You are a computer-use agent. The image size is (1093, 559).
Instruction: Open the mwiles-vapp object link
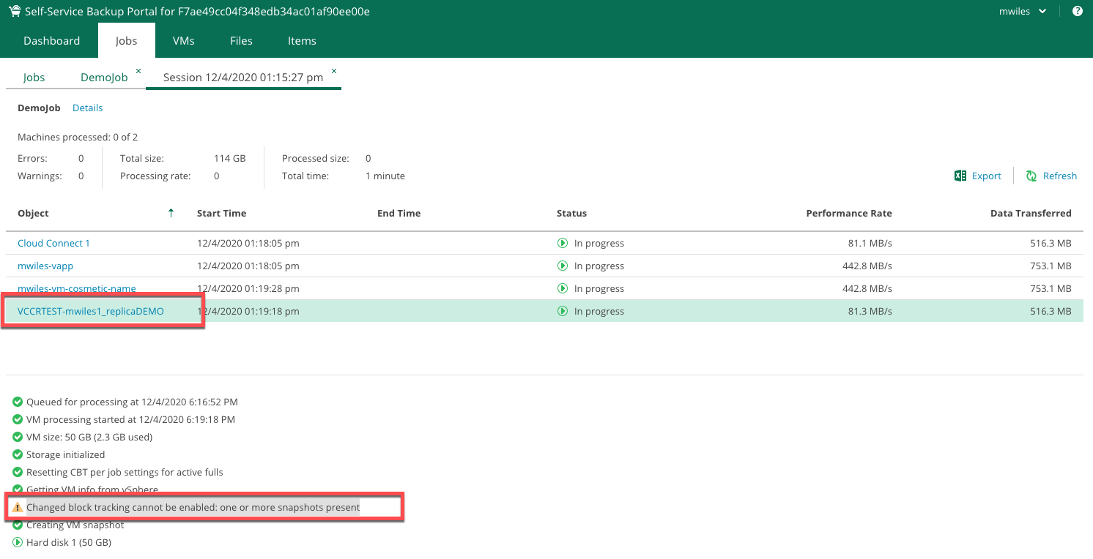(45, 266)
